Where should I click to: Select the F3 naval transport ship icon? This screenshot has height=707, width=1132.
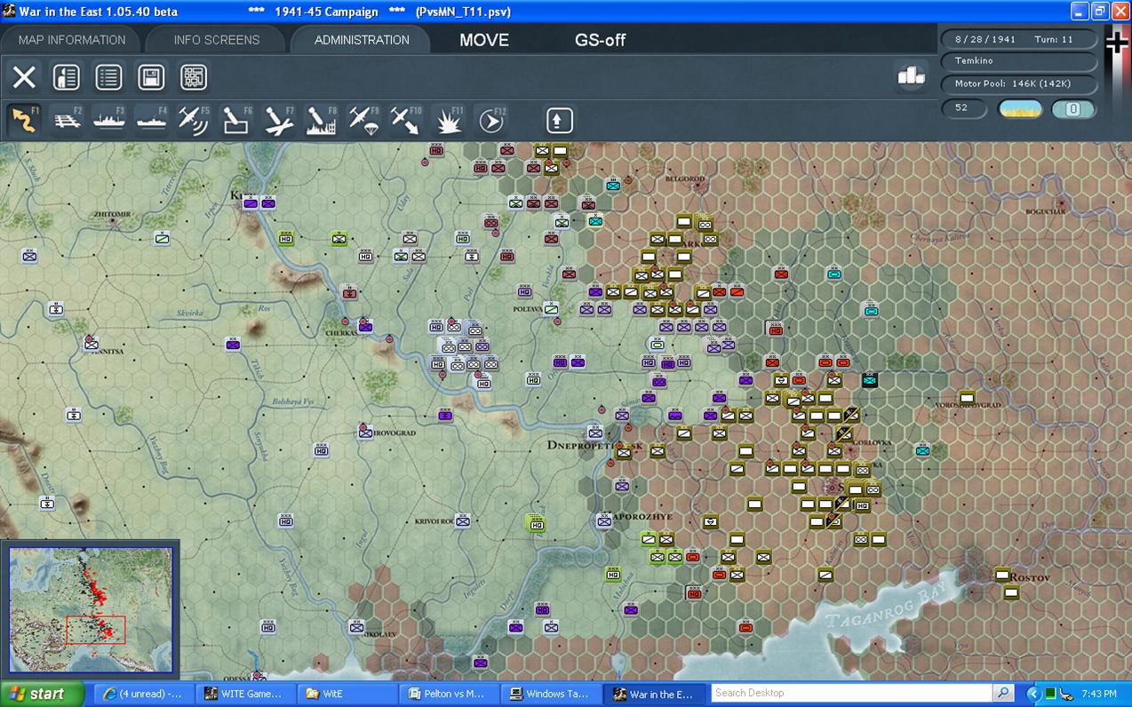(109, 120)
